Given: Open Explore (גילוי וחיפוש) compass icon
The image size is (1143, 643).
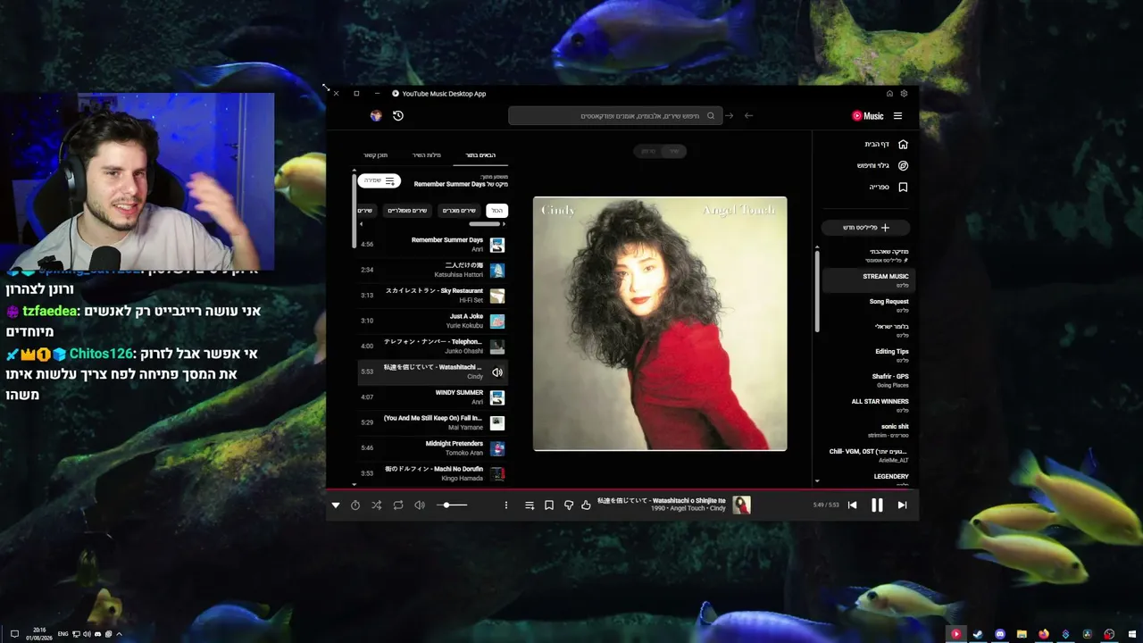Looking at the screenshot, I should tap(903, 165).
